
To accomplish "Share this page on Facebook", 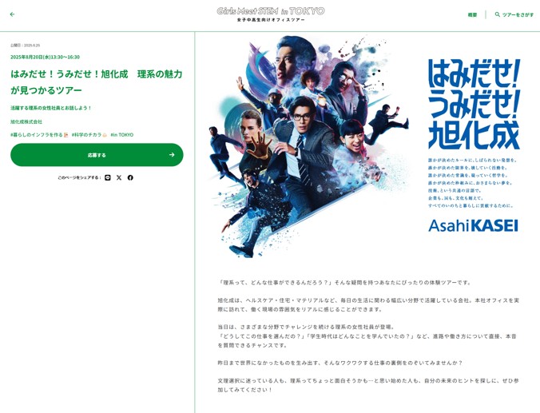I will coord(130,177).
